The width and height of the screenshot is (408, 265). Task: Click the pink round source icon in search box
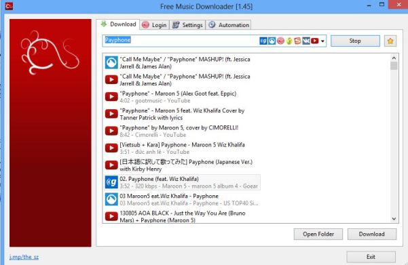coord(280,41)
